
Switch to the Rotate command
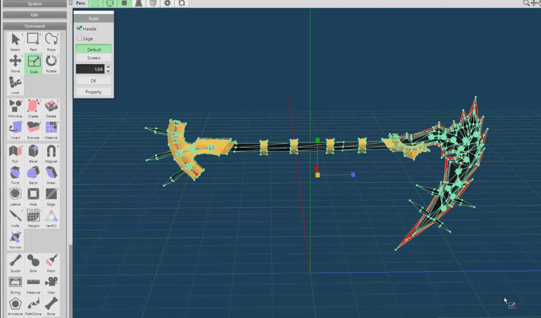(x=51, y=63)
